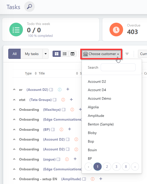This screenshot has width=147, height=184.
Task: Choose Benton (Sample) from customer list
Action: (x=101, y=124)
